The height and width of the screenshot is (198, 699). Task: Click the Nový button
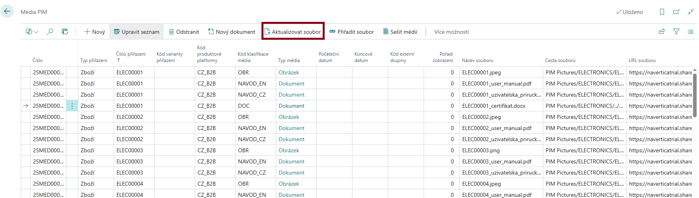click(95, 32)
